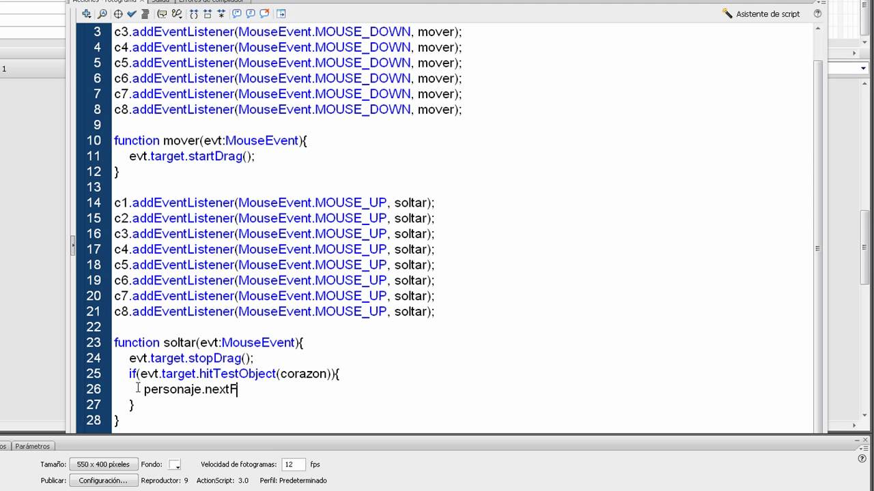The width and height of the screenshot is (874, 491).
Task: Open the dropdown arrow in right panel
Action: 863,68
